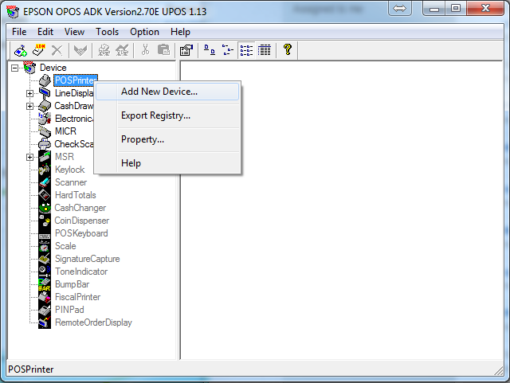This screenshot has height=383, width=510.
Task: Switch to small icons view
Action: pyautogui.click(x=228, y=50)
